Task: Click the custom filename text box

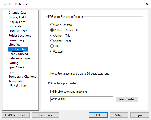Action: (x=97, y=63)
